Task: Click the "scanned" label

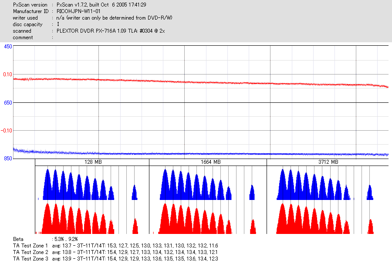Action: [22, 31]
